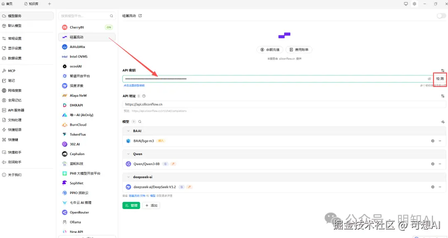Screen dimensions: 448x238
Task: Select the CherryIN provider
Action: click(x=87, y=27)
